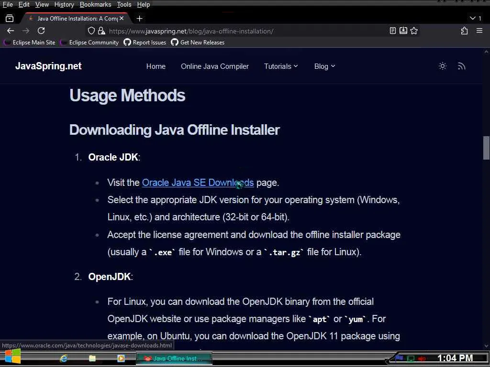The height and width of the screenshot is (367, 490).
Task: Go to the Home nav link
Action: pos(156,66)
